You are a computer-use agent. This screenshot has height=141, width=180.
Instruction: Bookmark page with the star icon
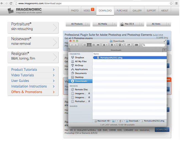click(171, 3)
